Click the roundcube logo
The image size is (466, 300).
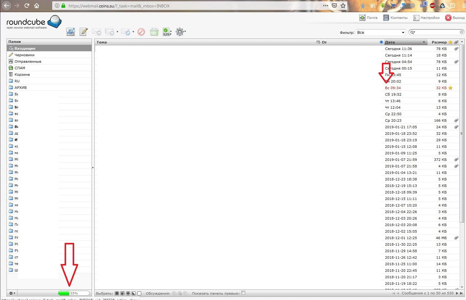pyautogui.click(x=34, y=22)
